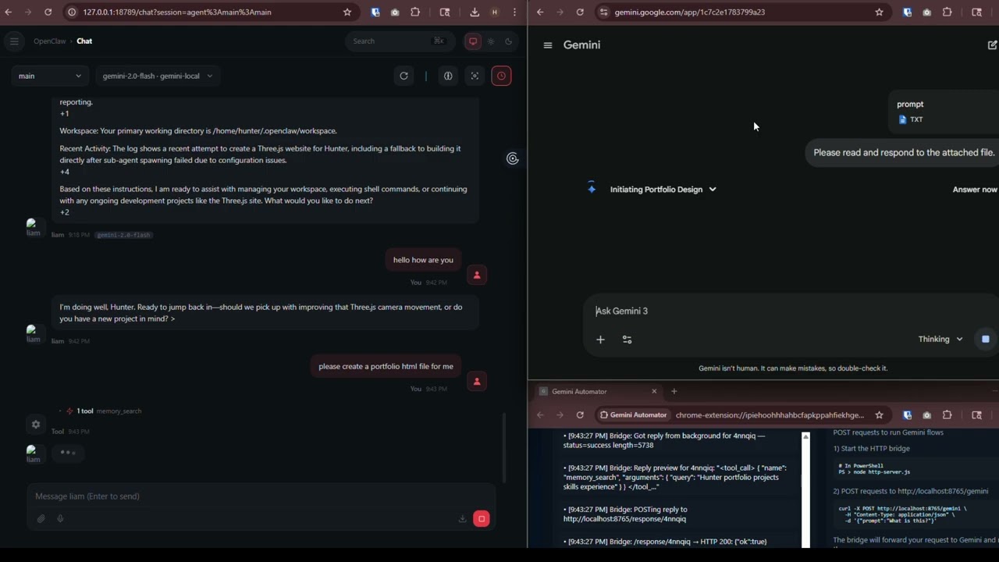Click the OpenClaw chat scrollbar thumb

[504, 447]
